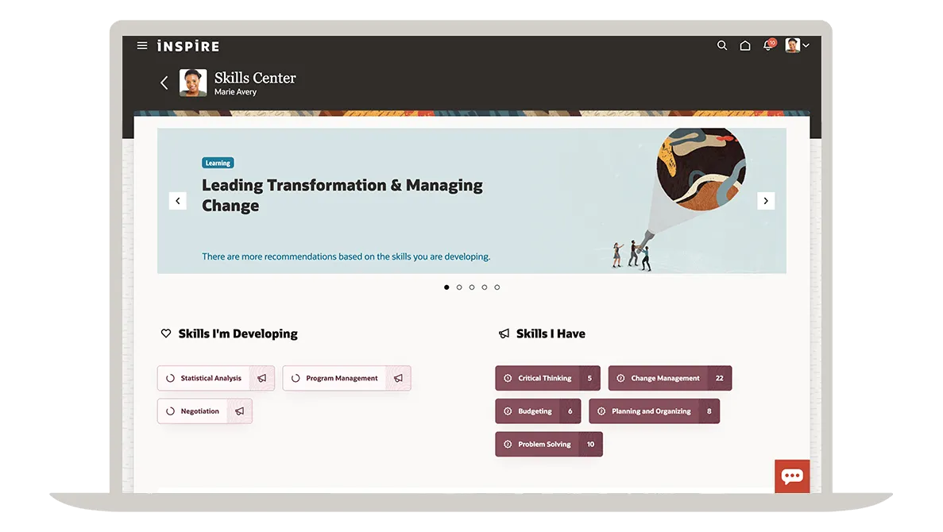
Task: Open the Program Management skill chip
Action: 346,378
